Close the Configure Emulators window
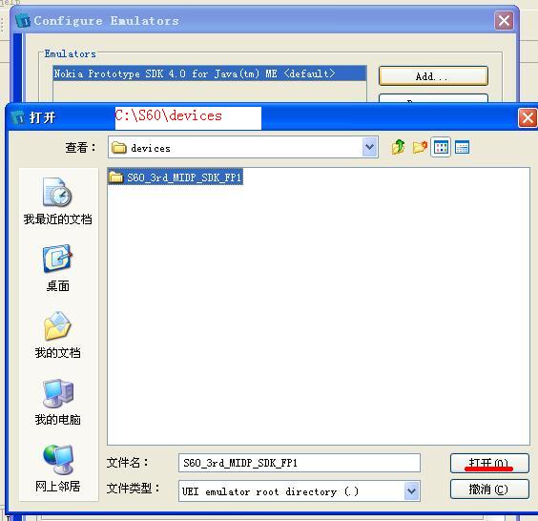 (x=504, y=21)
